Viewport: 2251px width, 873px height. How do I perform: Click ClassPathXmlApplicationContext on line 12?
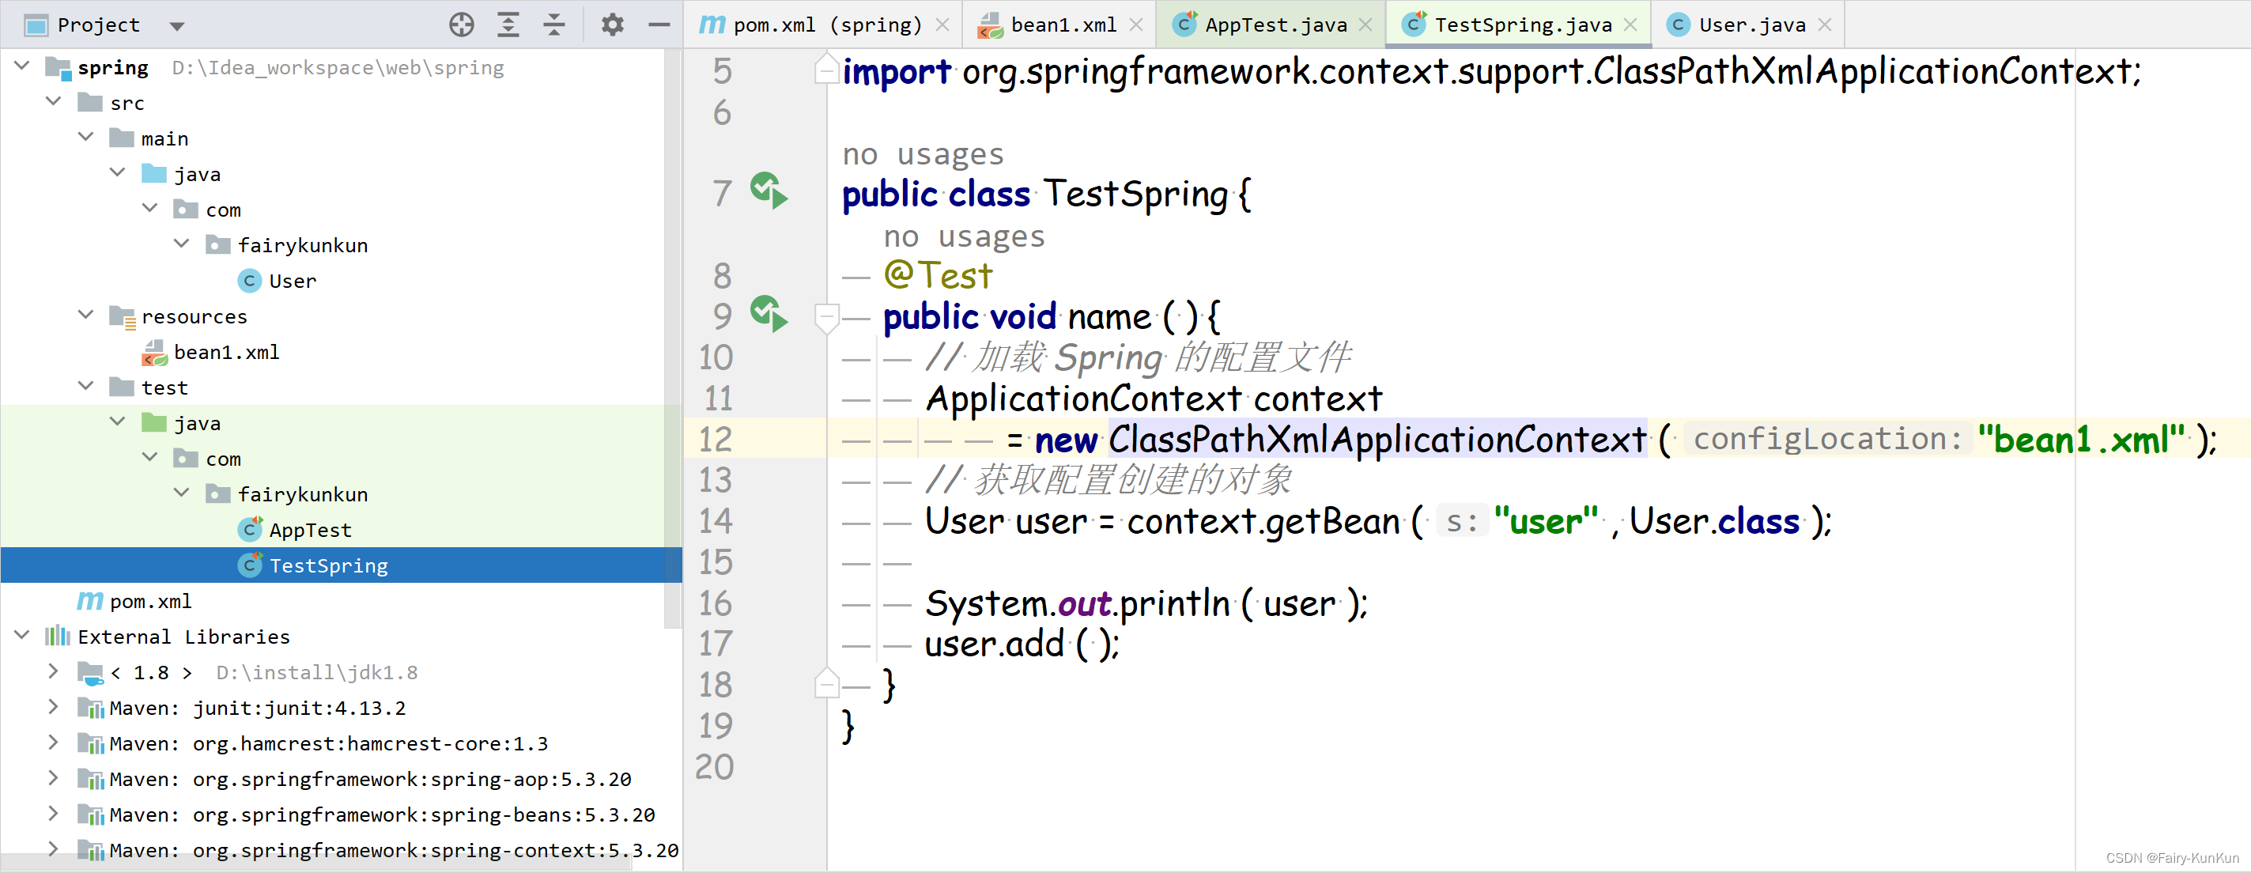click(x=1377, y=439)
